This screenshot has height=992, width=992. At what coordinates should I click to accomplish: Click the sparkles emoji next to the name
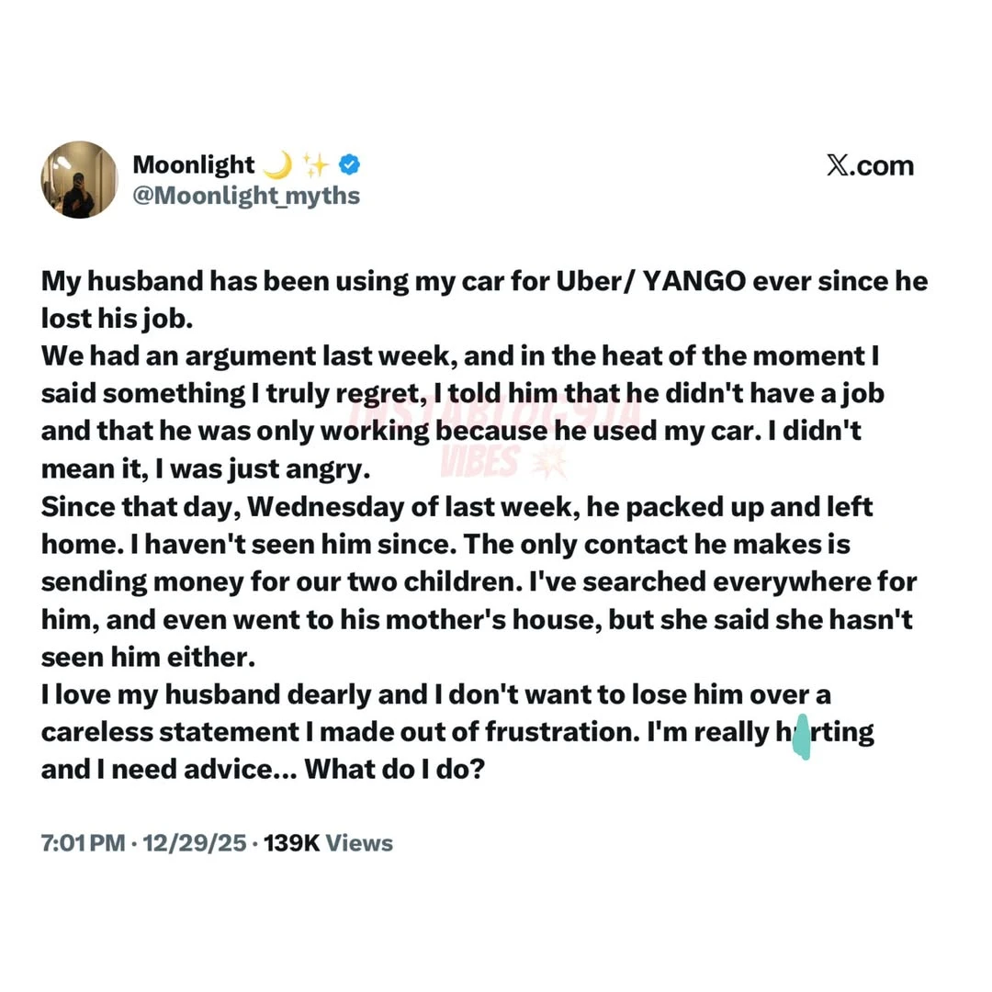(315, 165)
